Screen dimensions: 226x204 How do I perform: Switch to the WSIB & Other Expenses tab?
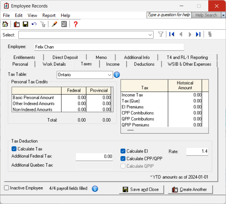(189, 64)
